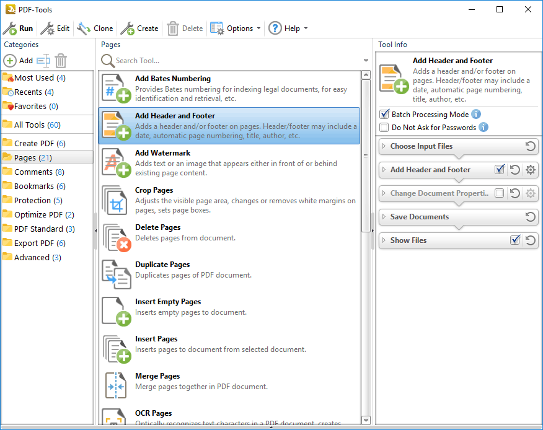Open the Create PDF category
Image resolution: width=543 pixels, height=430 pixels.
point(47,143)
